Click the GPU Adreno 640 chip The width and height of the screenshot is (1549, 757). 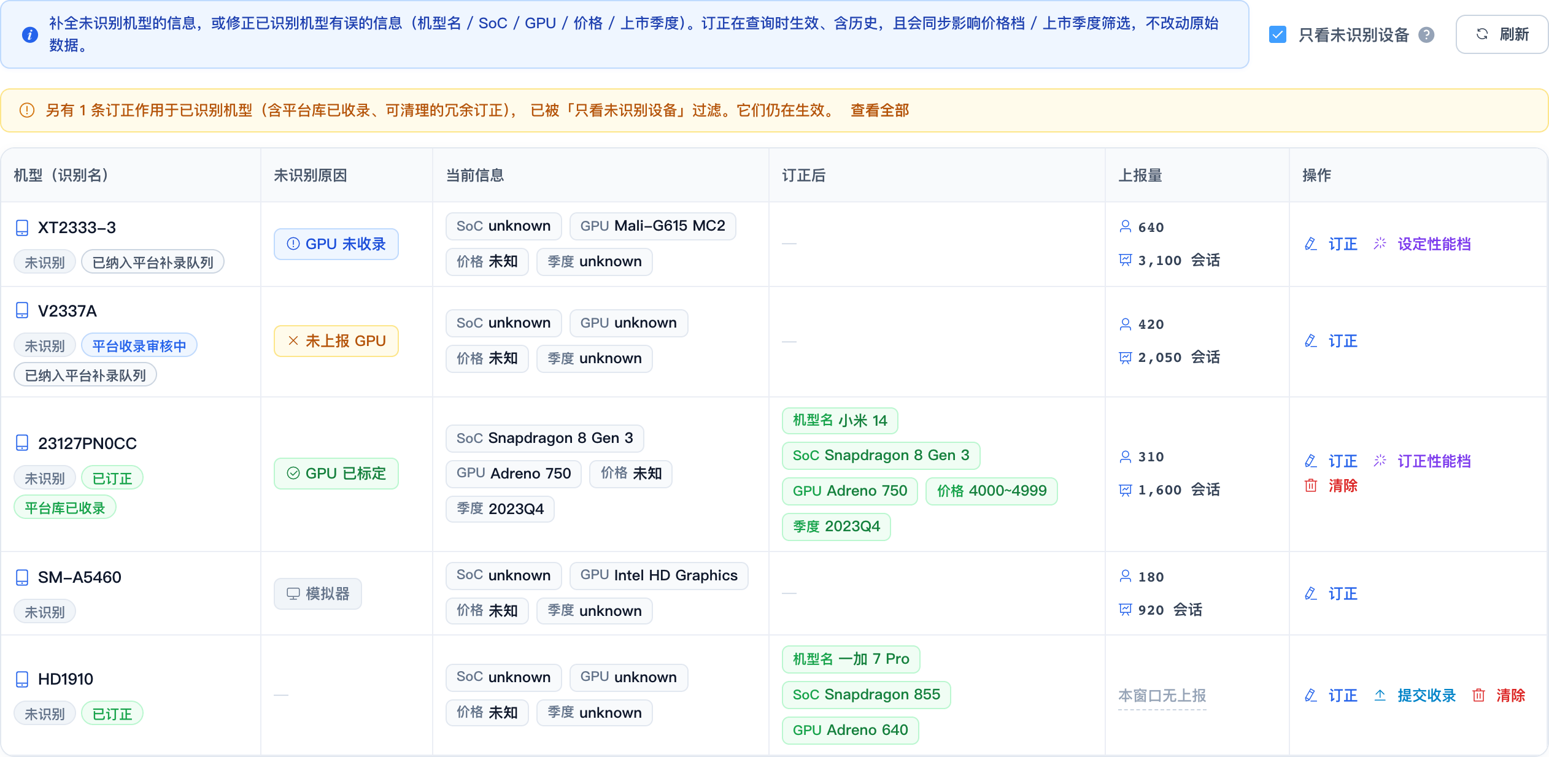tap(851, 730)
